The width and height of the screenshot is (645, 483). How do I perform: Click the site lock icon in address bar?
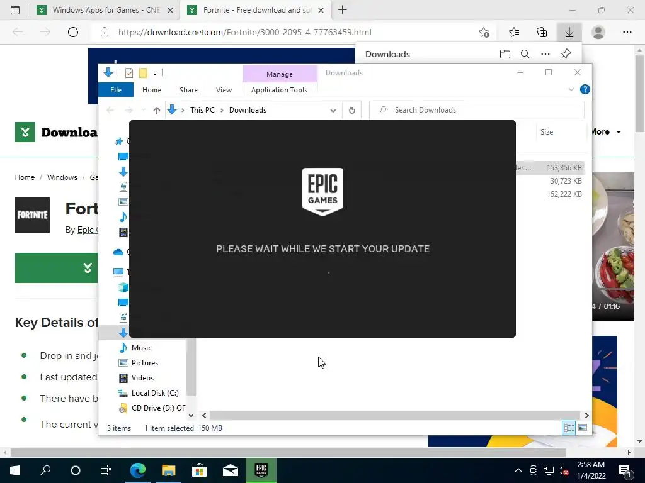coord(105,32)
